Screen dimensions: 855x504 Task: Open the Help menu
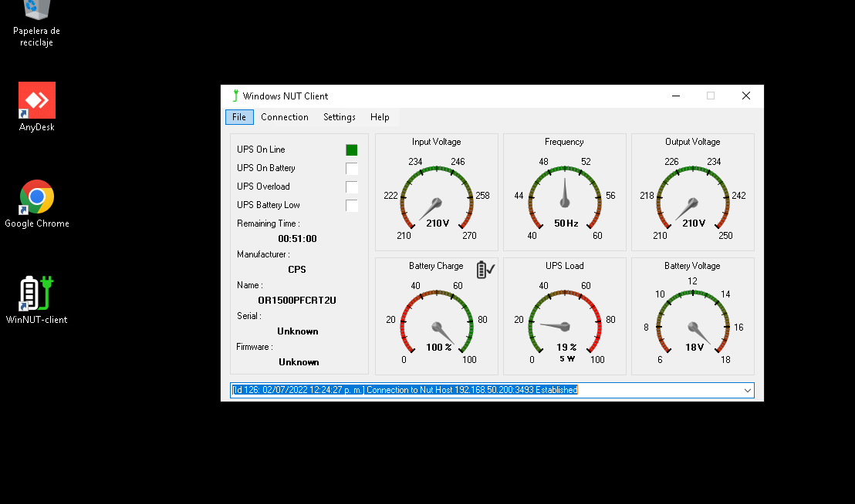380,117
